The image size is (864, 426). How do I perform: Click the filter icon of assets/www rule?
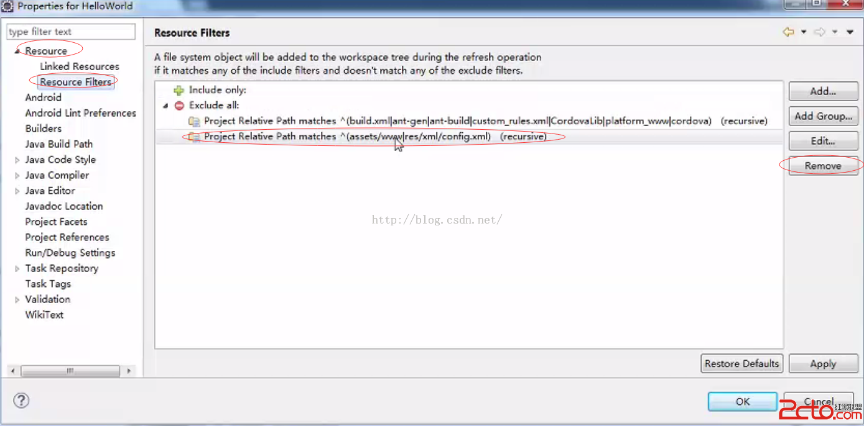pos(194,137)
